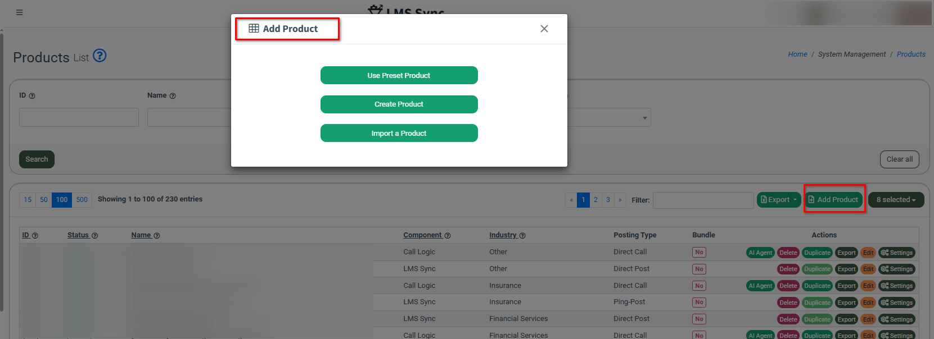Open the hamburger menu in the header
Viewport: 934px width, 339px height.
pyautogui.click(x=20, y=12)
